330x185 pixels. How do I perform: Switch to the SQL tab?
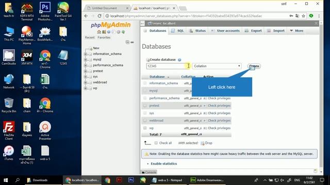[178, 31]
